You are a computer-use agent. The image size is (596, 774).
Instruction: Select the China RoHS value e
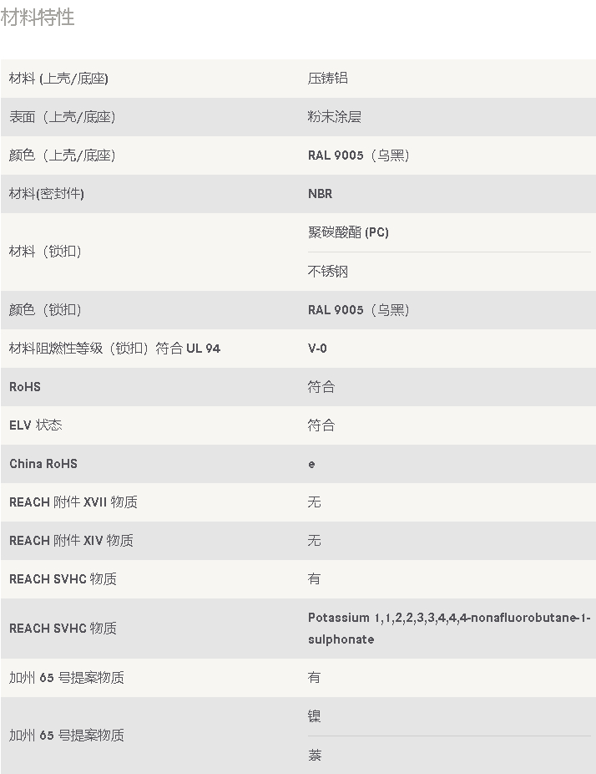[311, 464]
